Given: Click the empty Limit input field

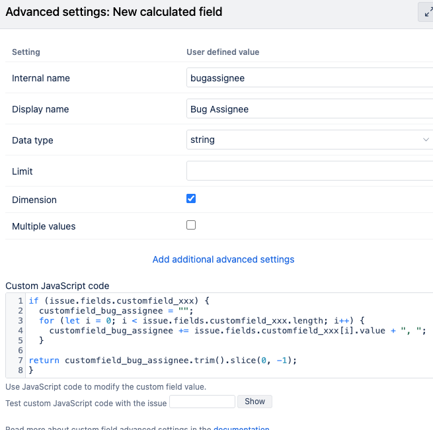Looking at the screenshot, I should (x=309, y=171).
